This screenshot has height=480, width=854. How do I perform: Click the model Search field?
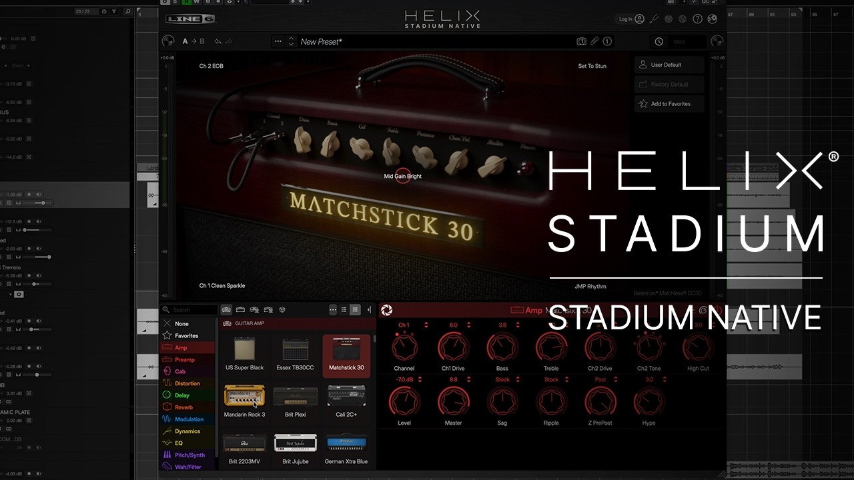coord(189,310)
